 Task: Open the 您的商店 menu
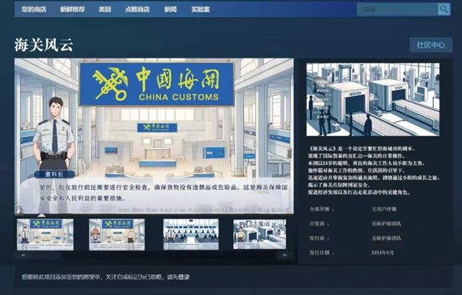(x=34, y=9)
